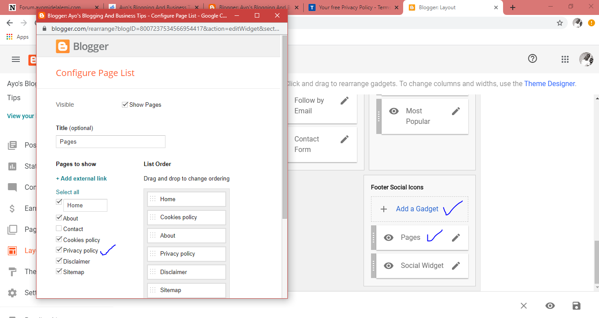
Task: Close the Forum.ayomidelalemi.com tab
Action: 97,7
